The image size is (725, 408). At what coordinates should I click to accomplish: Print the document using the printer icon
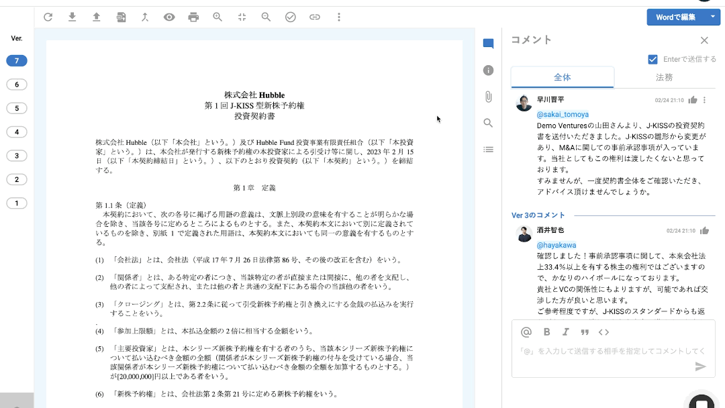(193, 17)
